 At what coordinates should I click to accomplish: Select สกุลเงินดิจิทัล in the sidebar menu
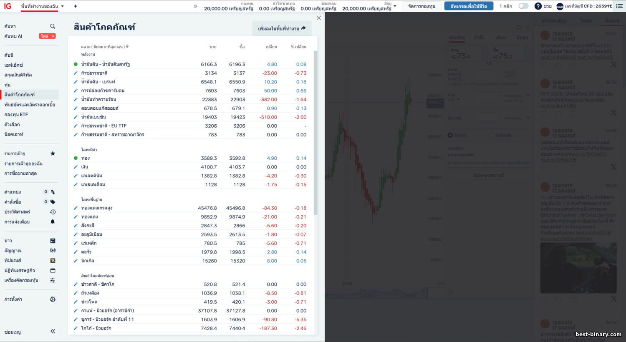pos(18,75)
